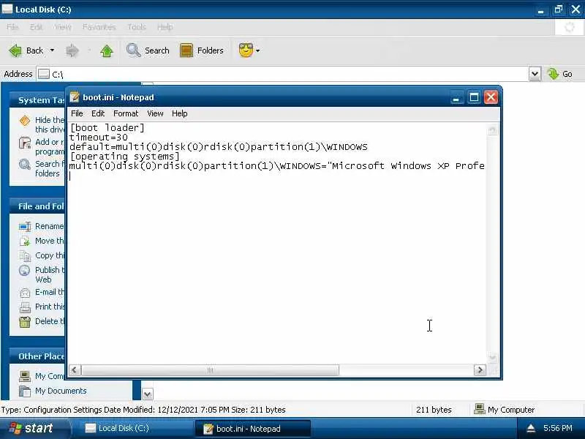Click the Notepad icon in the title bar

pyautogui.click(x=75, y=97)
